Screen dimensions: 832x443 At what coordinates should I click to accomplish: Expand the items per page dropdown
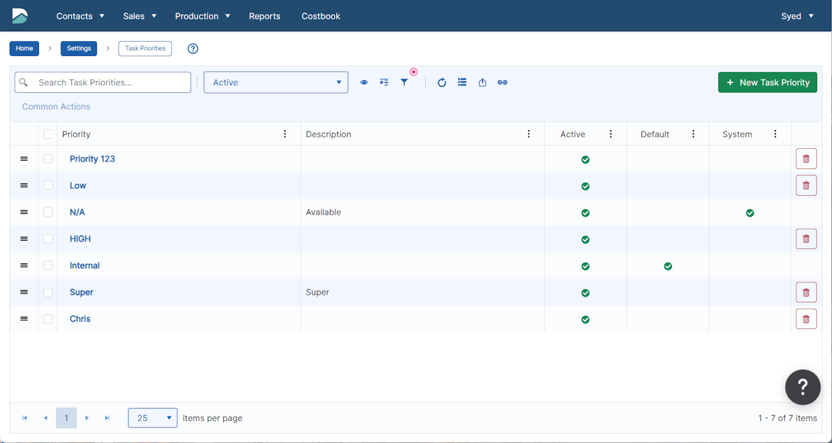coord(153,418)
